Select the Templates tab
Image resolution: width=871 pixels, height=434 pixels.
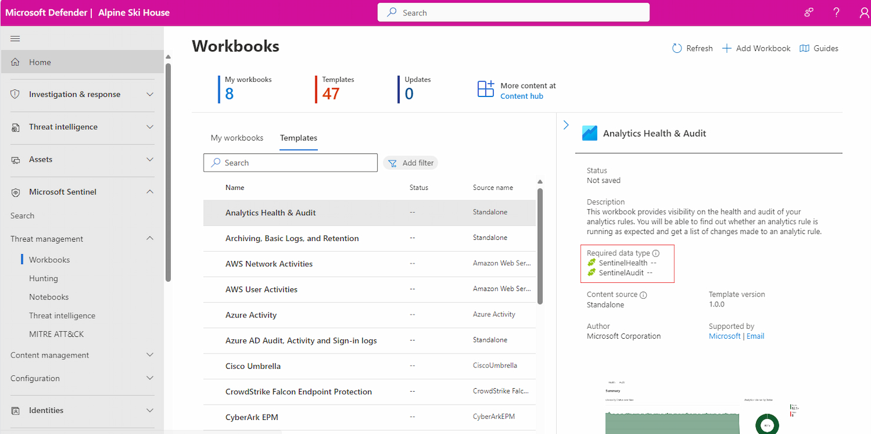click(x=298, y=138)
